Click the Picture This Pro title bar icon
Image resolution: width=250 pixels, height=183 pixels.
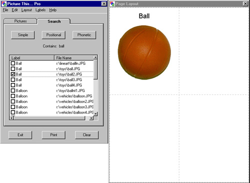click(x=4, y=3)
